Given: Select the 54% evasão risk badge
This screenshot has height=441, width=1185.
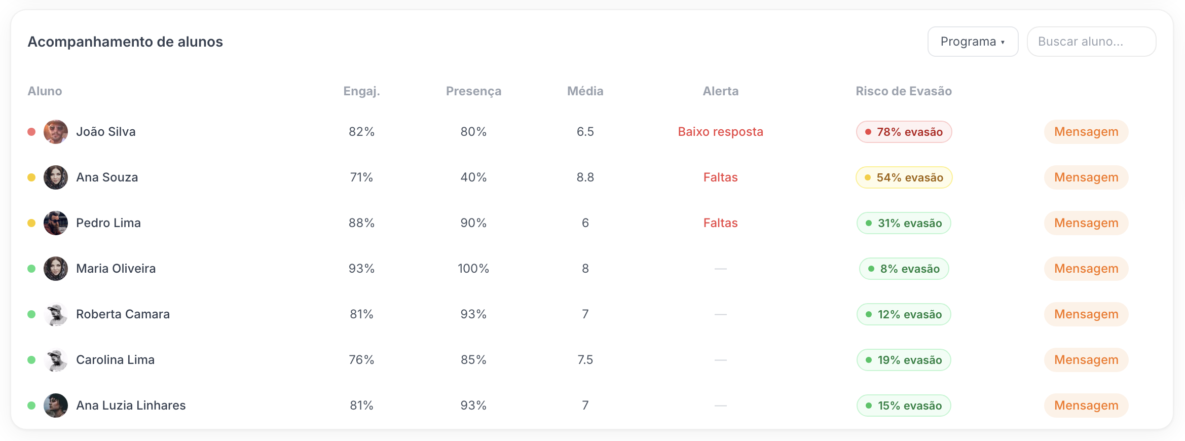Looking at the screenshot, I should pos(904,177).
